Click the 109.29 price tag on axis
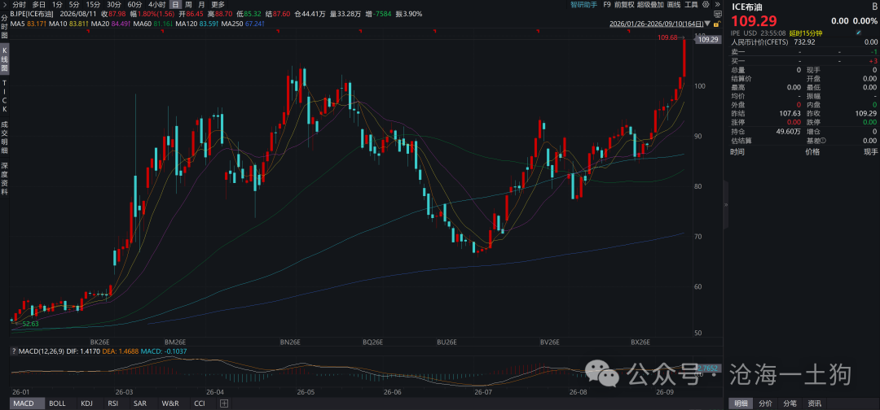Screen dimensions: 880x410 [710, 40]
